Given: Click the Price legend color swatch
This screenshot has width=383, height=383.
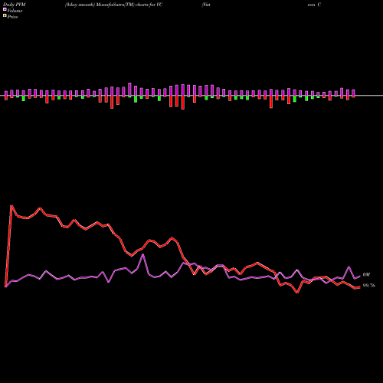Looking at the screenshot, I should 5,16.
